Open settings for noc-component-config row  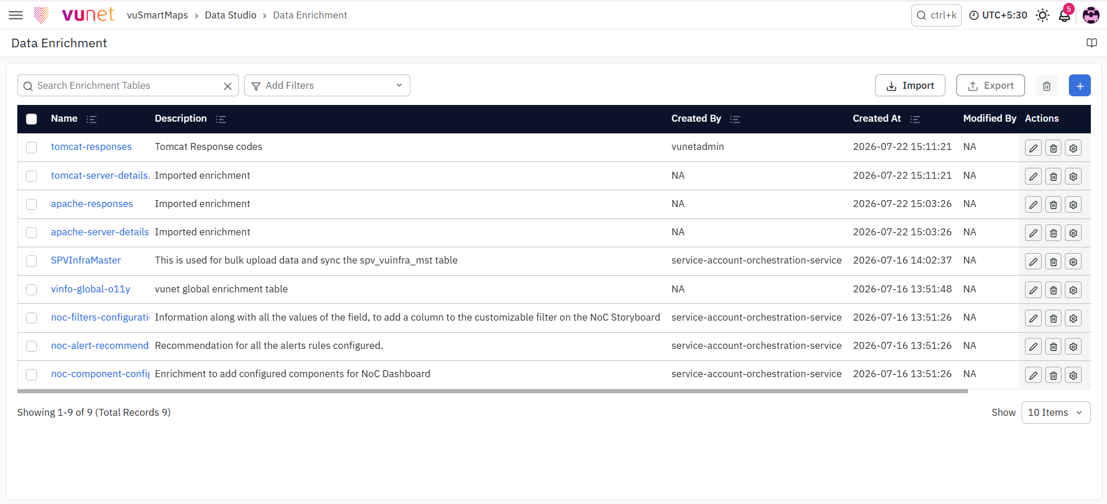pyautogui.click(x=1073, y=375)
